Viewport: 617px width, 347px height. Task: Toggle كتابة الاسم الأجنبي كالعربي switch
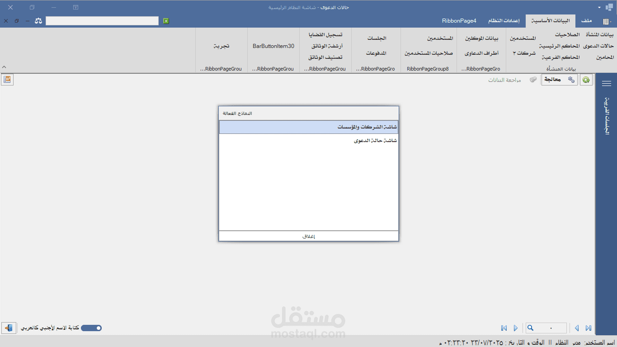click(91, 328)
